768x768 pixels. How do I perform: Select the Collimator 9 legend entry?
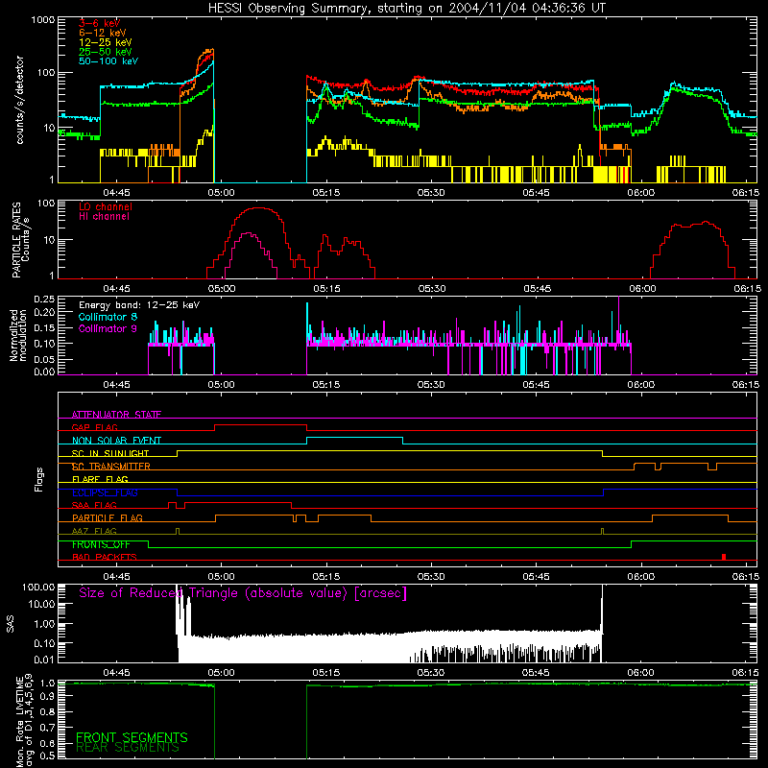108,328
